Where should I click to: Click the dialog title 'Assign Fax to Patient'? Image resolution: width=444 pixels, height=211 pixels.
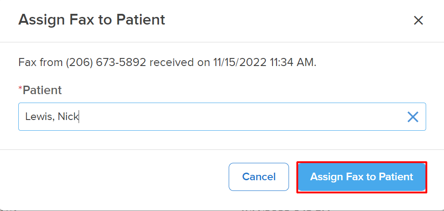92,20
